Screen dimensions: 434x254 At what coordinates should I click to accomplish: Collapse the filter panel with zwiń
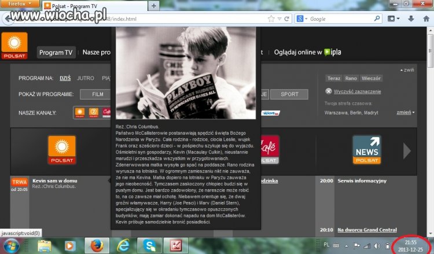tap(407, 70)
